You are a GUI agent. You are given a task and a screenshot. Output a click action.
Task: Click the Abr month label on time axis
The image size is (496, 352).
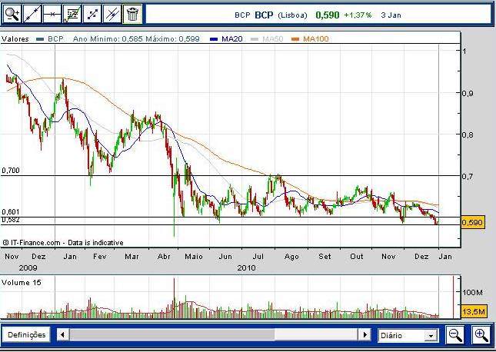[164, 256]
